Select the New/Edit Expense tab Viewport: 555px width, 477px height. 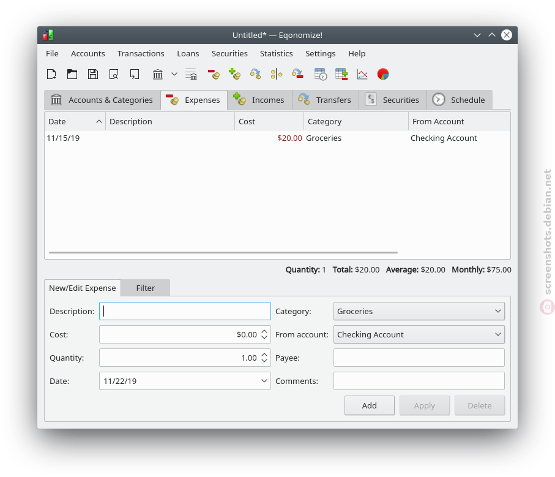coord(83,288)
